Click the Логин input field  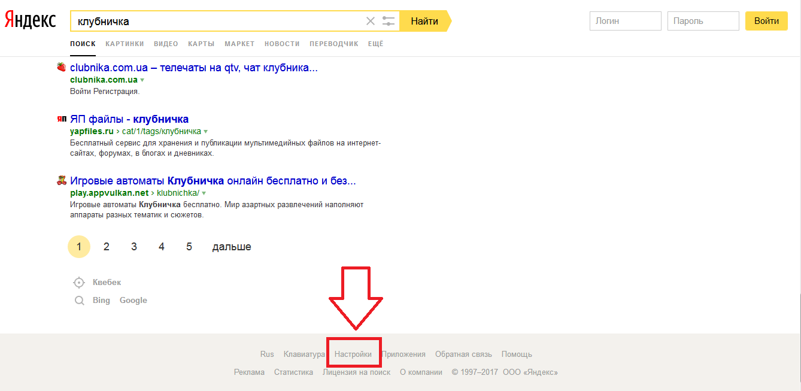pos(625,21)
